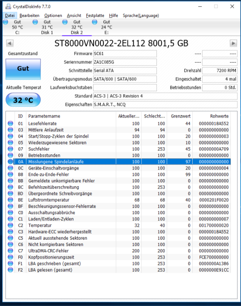Click the Eingeschaltet value 4 mal
The height and width of the screenshot is (306, 241).
point(220,79)
